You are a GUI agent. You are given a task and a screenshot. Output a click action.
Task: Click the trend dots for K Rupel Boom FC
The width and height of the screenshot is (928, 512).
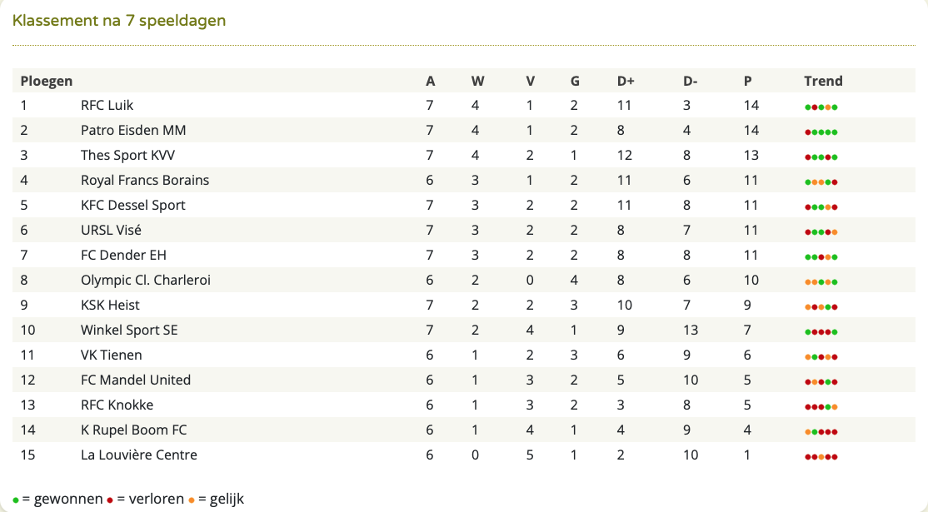[821, 432]
